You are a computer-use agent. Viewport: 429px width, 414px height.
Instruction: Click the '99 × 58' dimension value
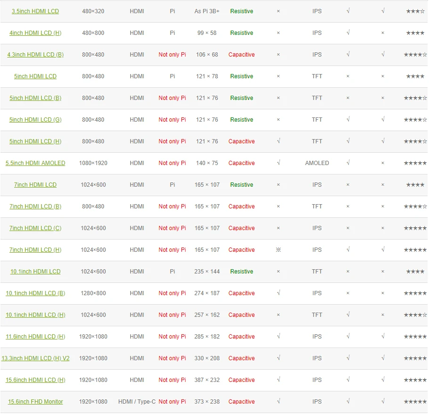pos(207,33)
